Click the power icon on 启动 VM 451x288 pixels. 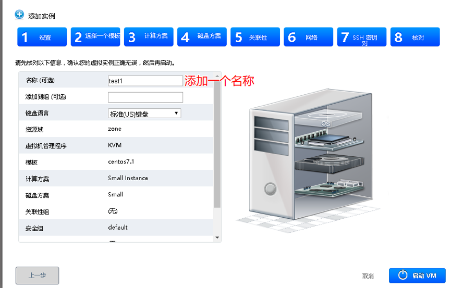pyautogui.click(x=402, y=276)
